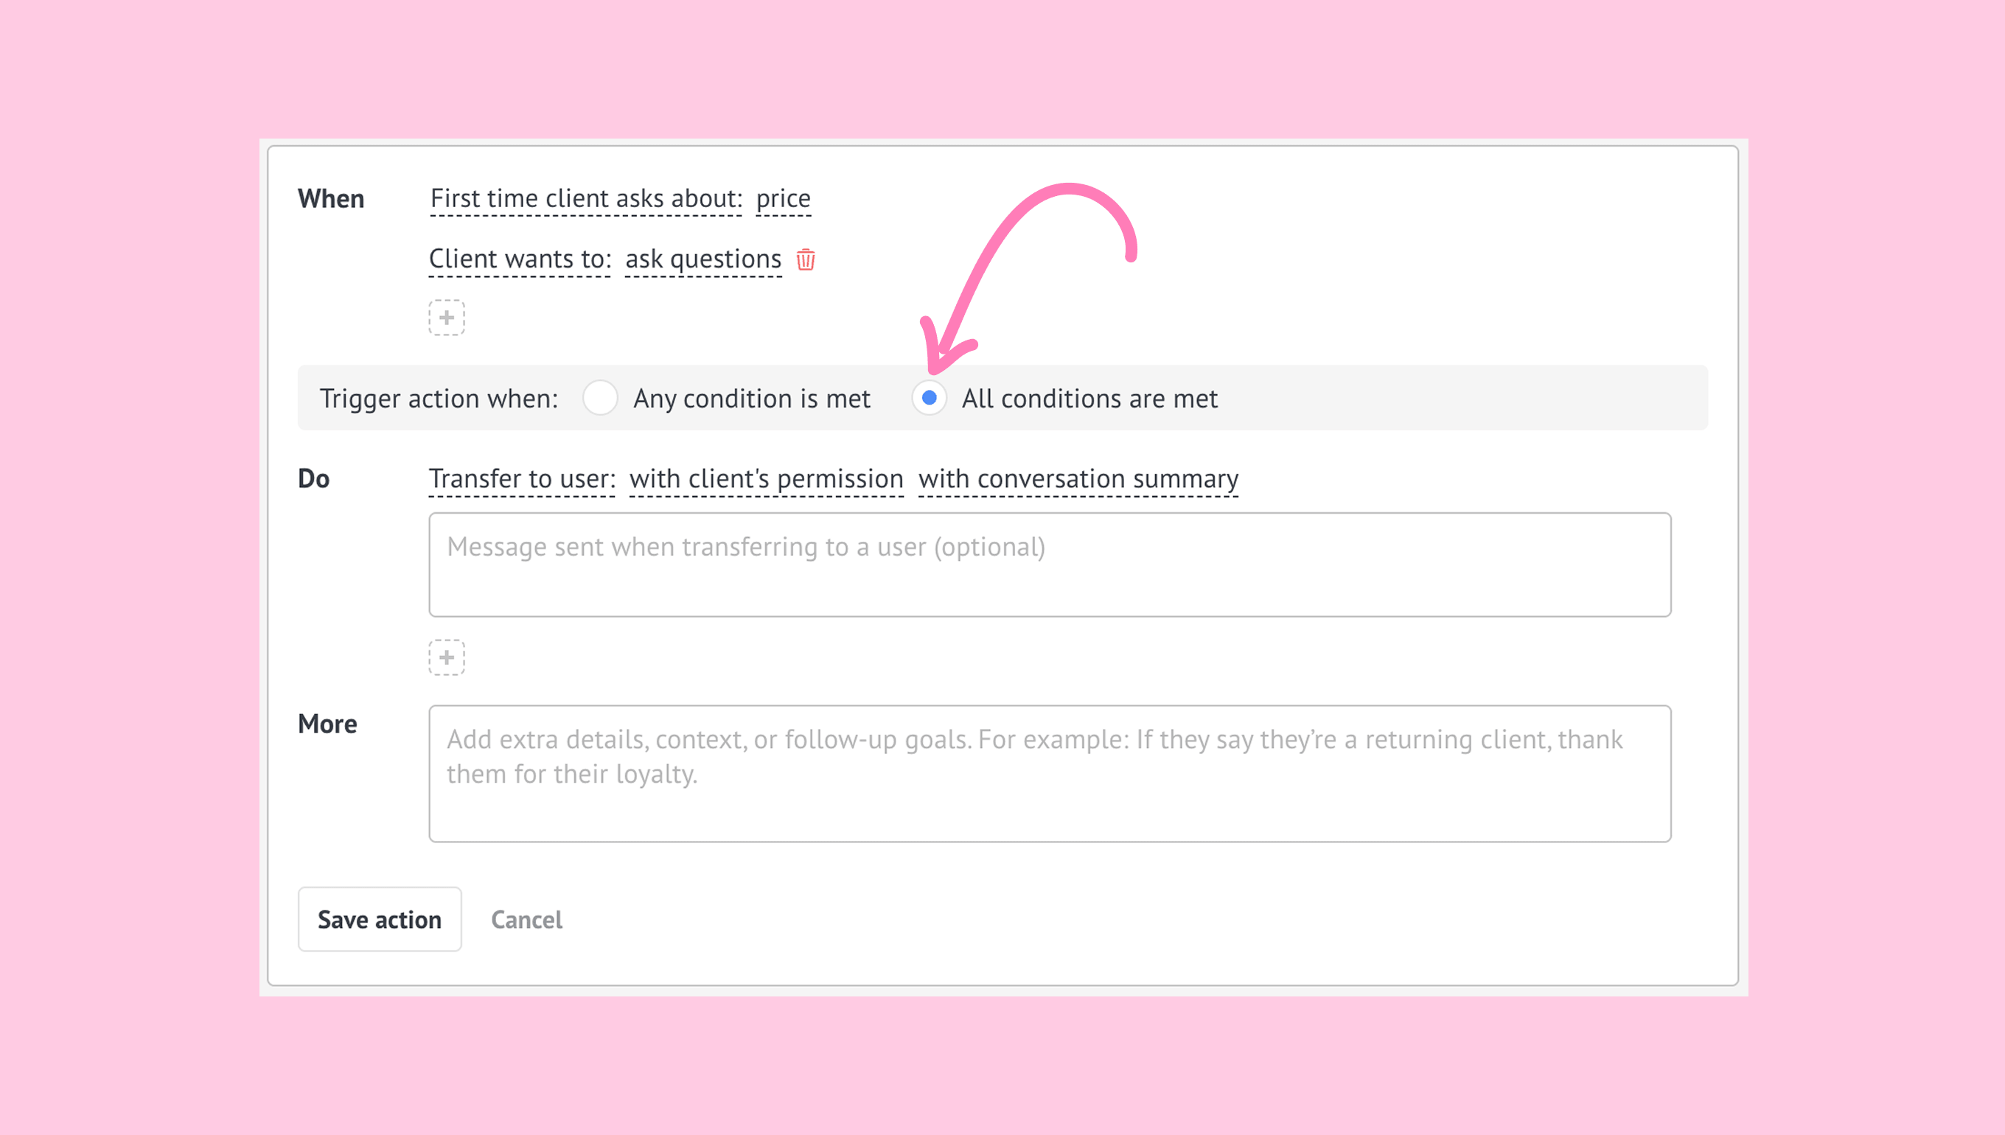Viewport: 2005px width, 1135px height.
Task: Add a new condition under When
Action: pyautogui.click(x=447, y=318)
